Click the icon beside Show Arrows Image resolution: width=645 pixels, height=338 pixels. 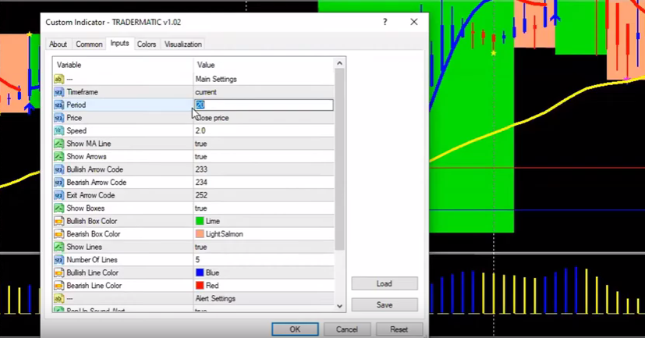pos(58,156)
